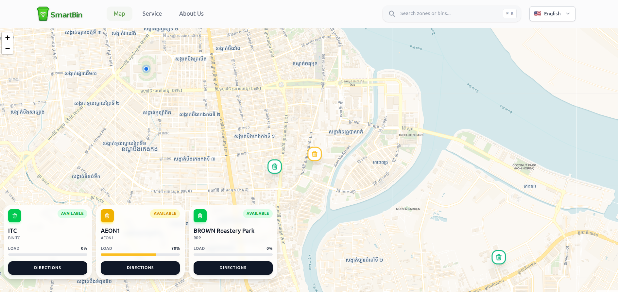This screenshot has width=618, height=292.
Task: Open the Service page
Action: (x=152, y=14)
